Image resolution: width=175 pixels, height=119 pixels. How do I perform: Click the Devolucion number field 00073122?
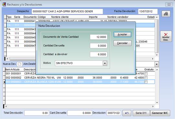click(114, 113)
